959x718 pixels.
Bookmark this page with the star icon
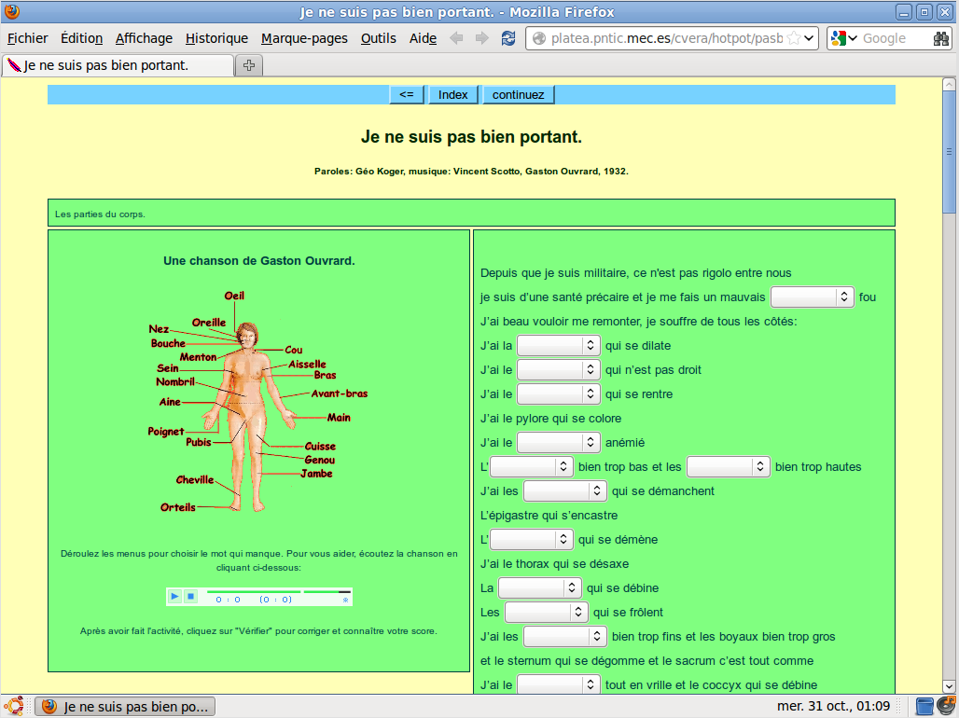793,38
